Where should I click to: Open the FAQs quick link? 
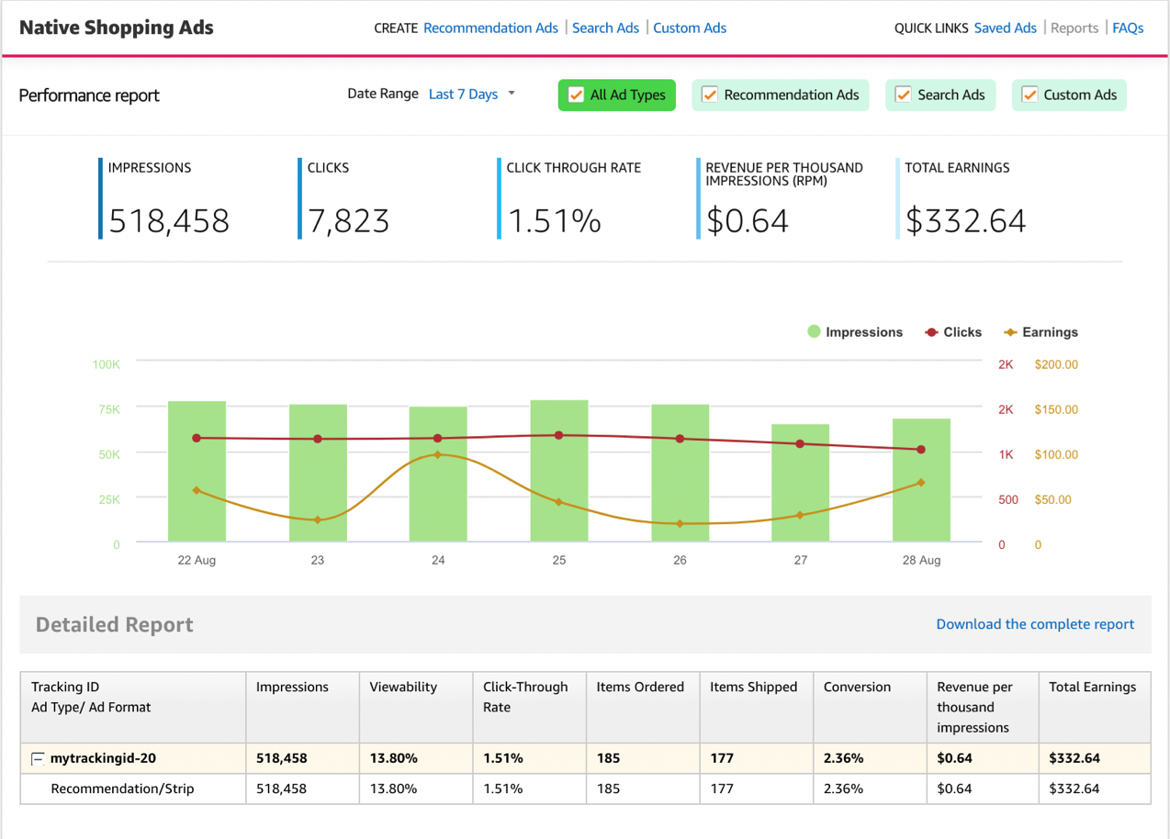pyautogui.click(x=1128, y=28)
